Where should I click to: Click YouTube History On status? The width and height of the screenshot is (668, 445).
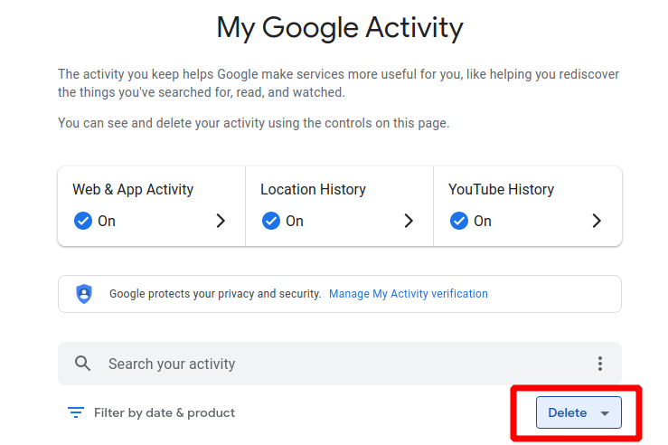click(483, 221)
